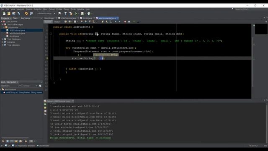The width and height of the screenshot is (268, 151).
Task: Click the Navigator horizontal scrollbar
Action: pyautogui.click(x=15, y=138)
